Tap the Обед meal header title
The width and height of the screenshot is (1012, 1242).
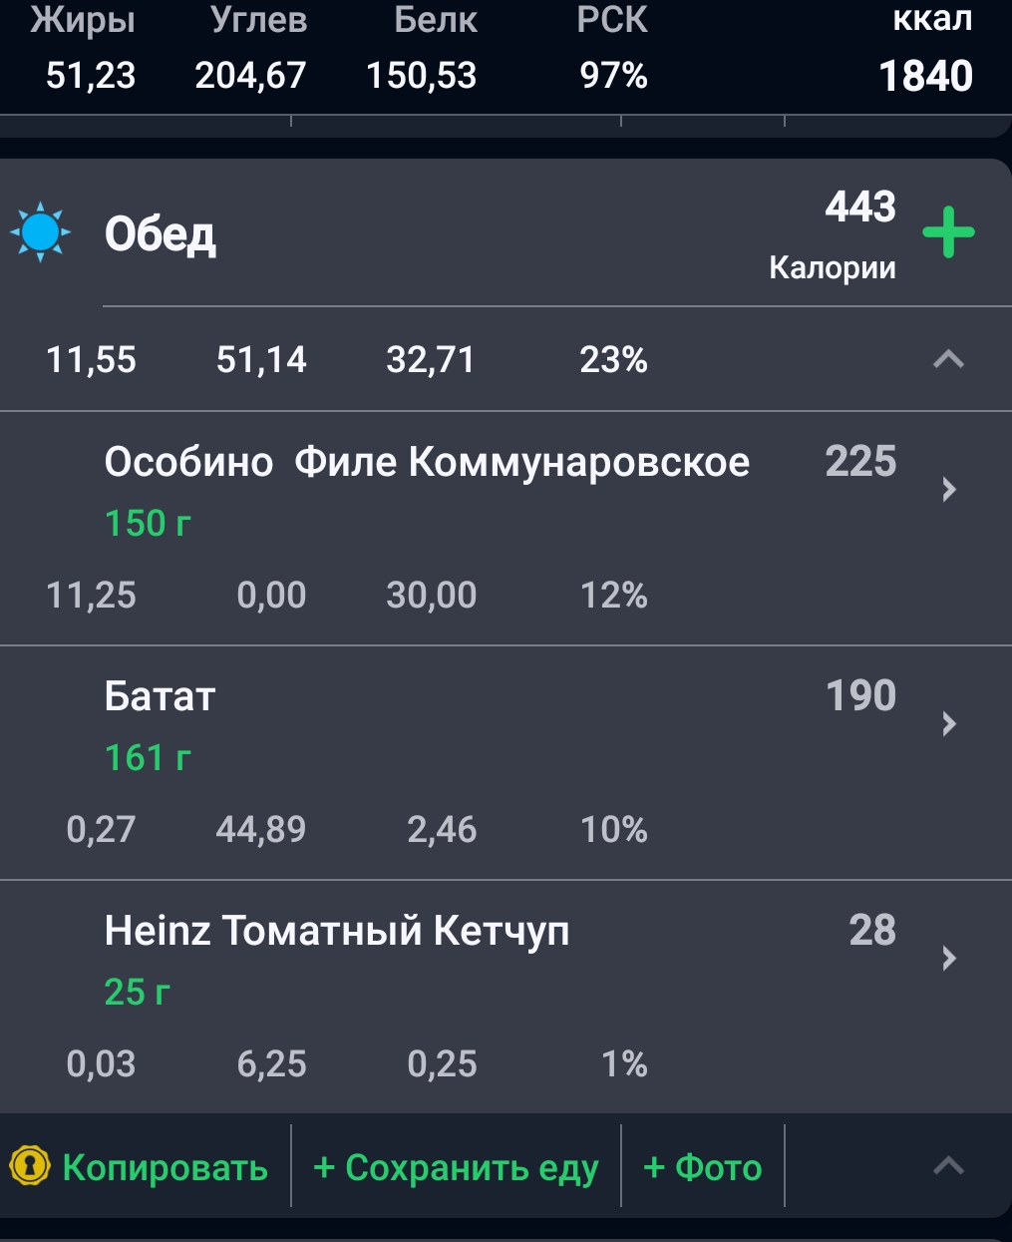[160, 233]
